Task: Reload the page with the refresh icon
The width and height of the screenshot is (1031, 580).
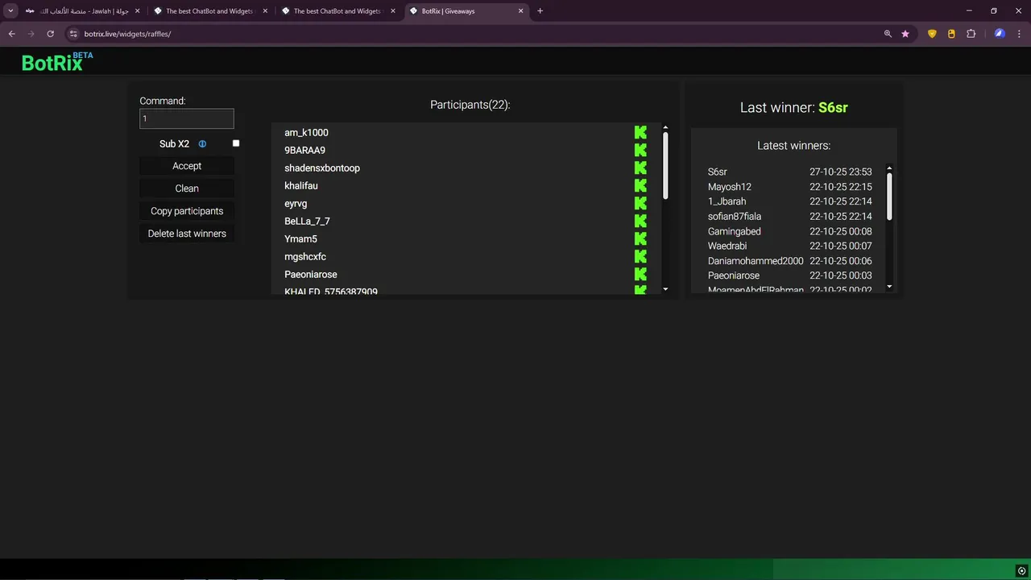Action: pos(50,34)
